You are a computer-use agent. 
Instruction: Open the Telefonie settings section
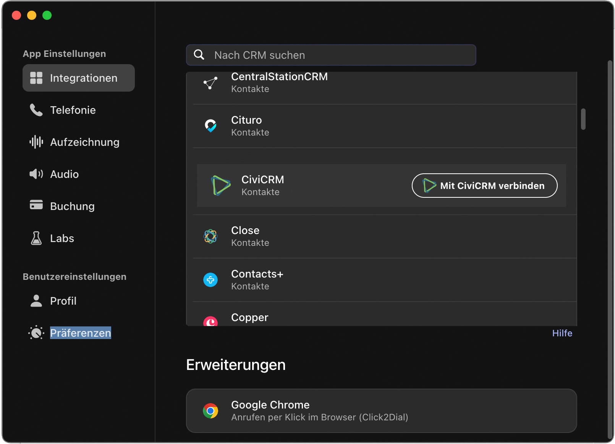click(79, 110)
